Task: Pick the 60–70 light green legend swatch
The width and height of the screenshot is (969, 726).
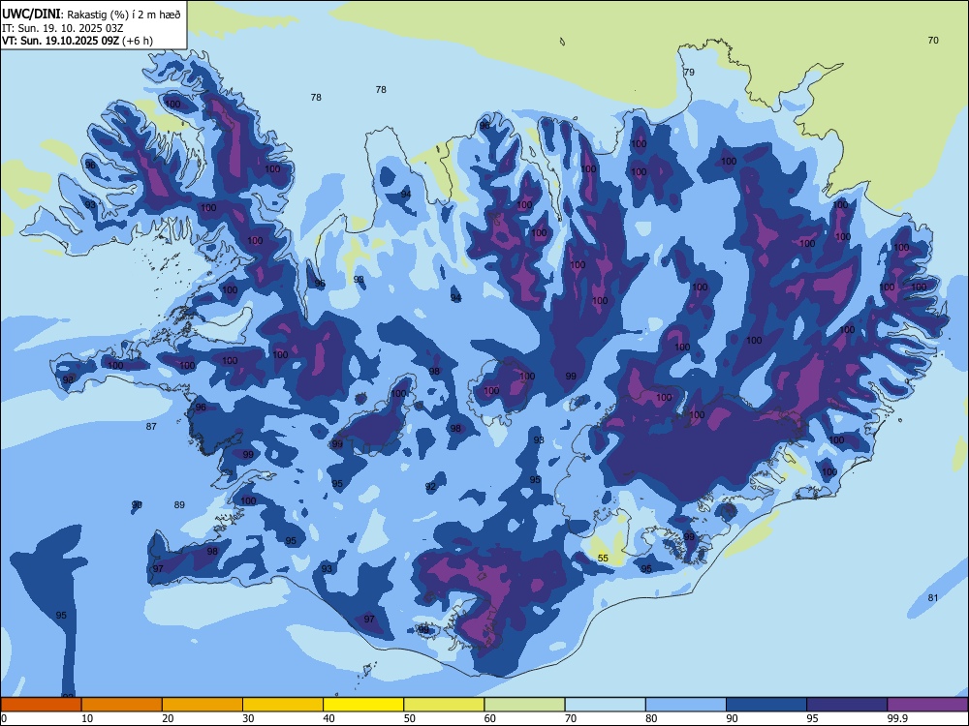Action: click(x=524, y=705)
